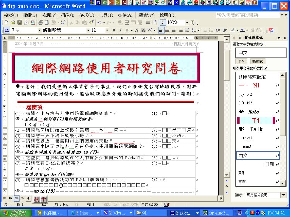This screenshot has height=217, width=290.
Task: Increase indent using the toolbar icon
Action: [x=225, y=30]
